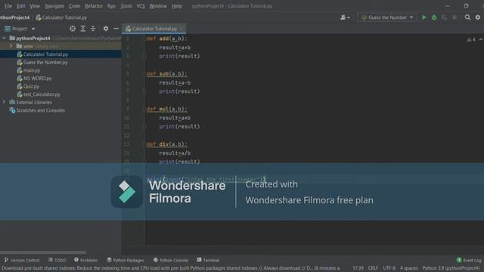This screenshot has height=272, width=484.
Task: Run the Guess the Number configuration
Action: (424, 17)
